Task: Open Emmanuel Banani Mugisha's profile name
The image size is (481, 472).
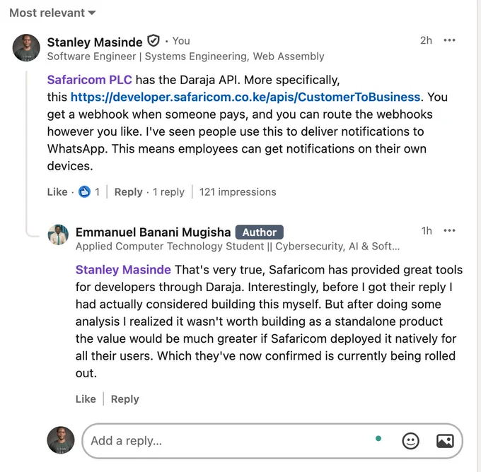Action: [x=153, y=232]
